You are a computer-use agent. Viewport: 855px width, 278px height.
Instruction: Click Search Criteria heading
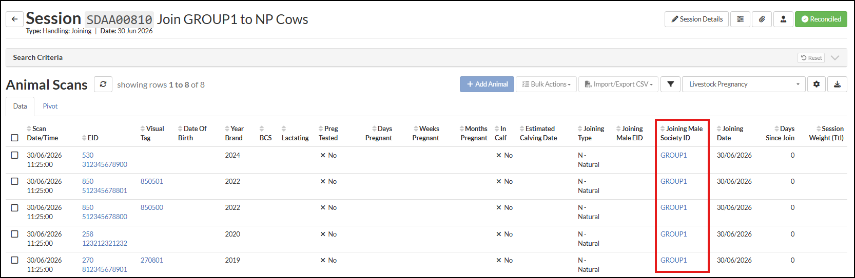tap(38, 57)
